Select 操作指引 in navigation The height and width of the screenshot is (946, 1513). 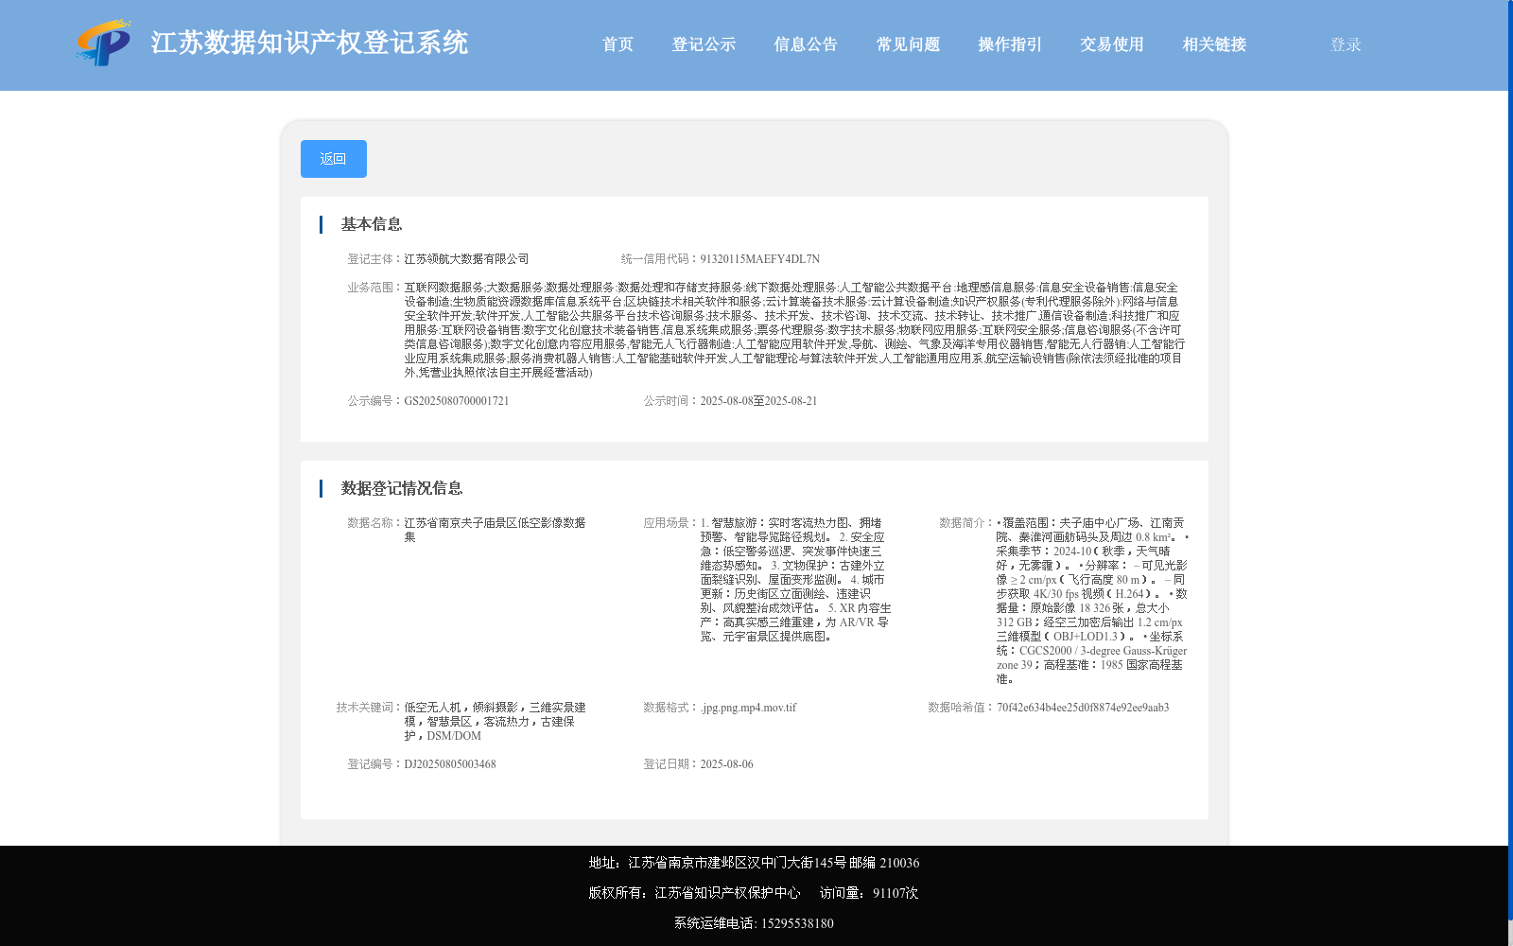(x=1010, y=44)
